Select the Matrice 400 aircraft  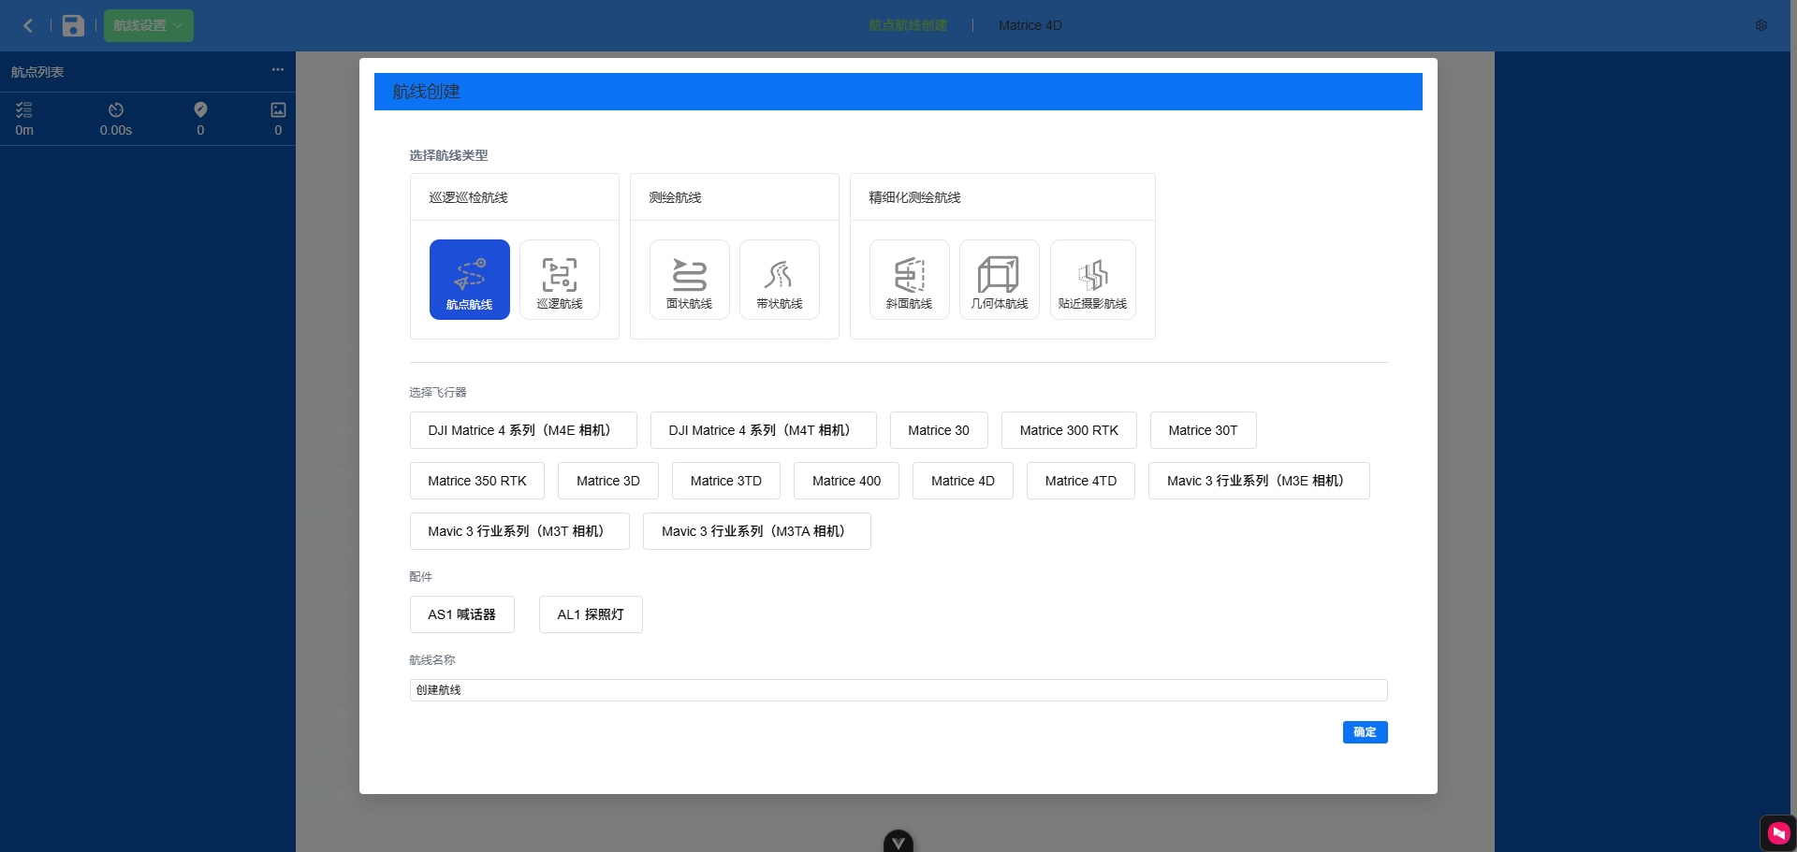(846, 481)
